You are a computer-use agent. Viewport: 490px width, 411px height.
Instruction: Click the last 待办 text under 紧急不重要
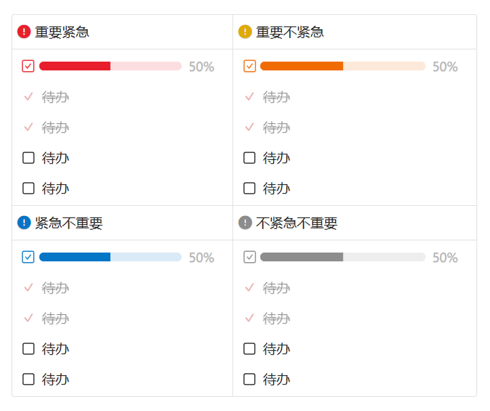pyautogui.click(x=56, y=379)
